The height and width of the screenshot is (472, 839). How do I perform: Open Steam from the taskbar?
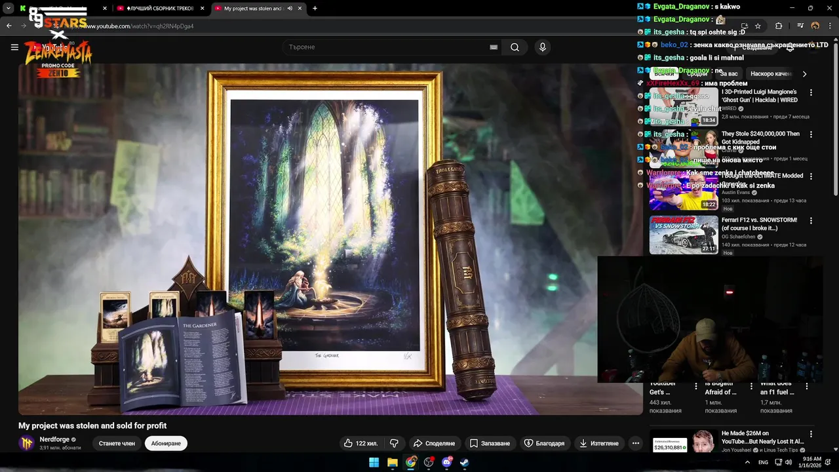click(465, 462)
